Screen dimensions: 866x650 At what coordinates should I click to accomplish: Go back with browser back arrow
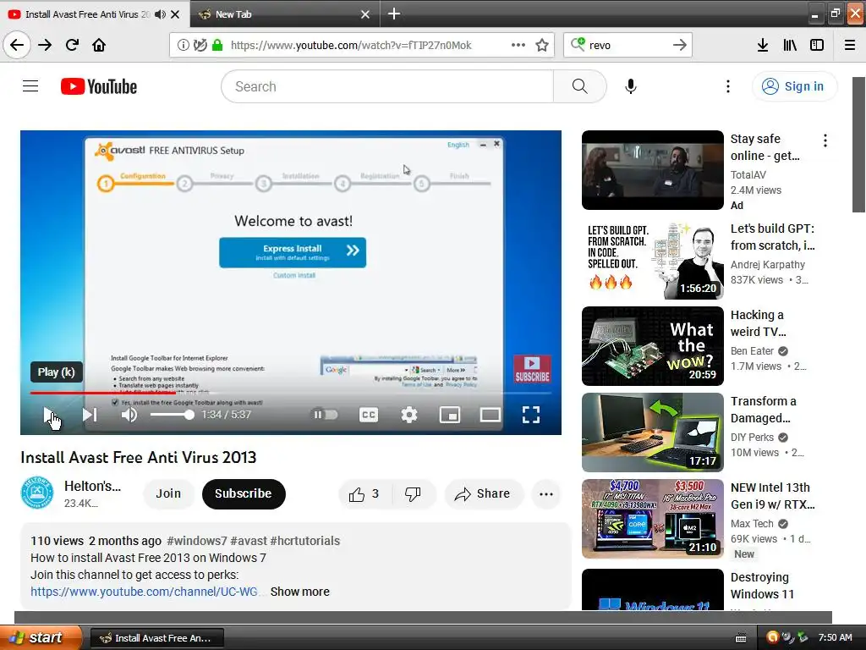[17, 45]
